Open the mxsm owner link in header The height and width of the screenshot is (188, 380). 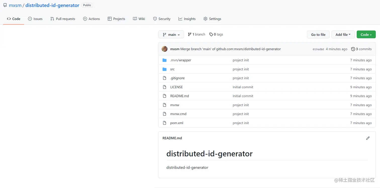click(x=15, y=5)
